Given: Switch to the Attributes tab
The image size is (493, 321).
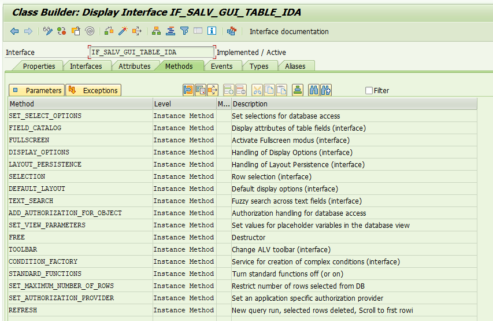Looking at the screenshot, I should click(134, 67).
